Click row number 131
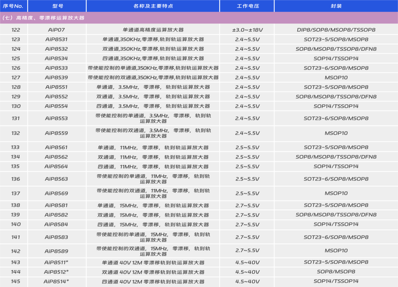 coord(16,118)
